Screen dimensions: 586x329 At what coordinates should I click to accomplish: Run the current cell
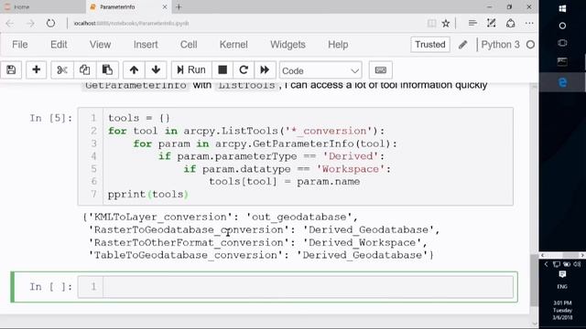tap(191, 70)
